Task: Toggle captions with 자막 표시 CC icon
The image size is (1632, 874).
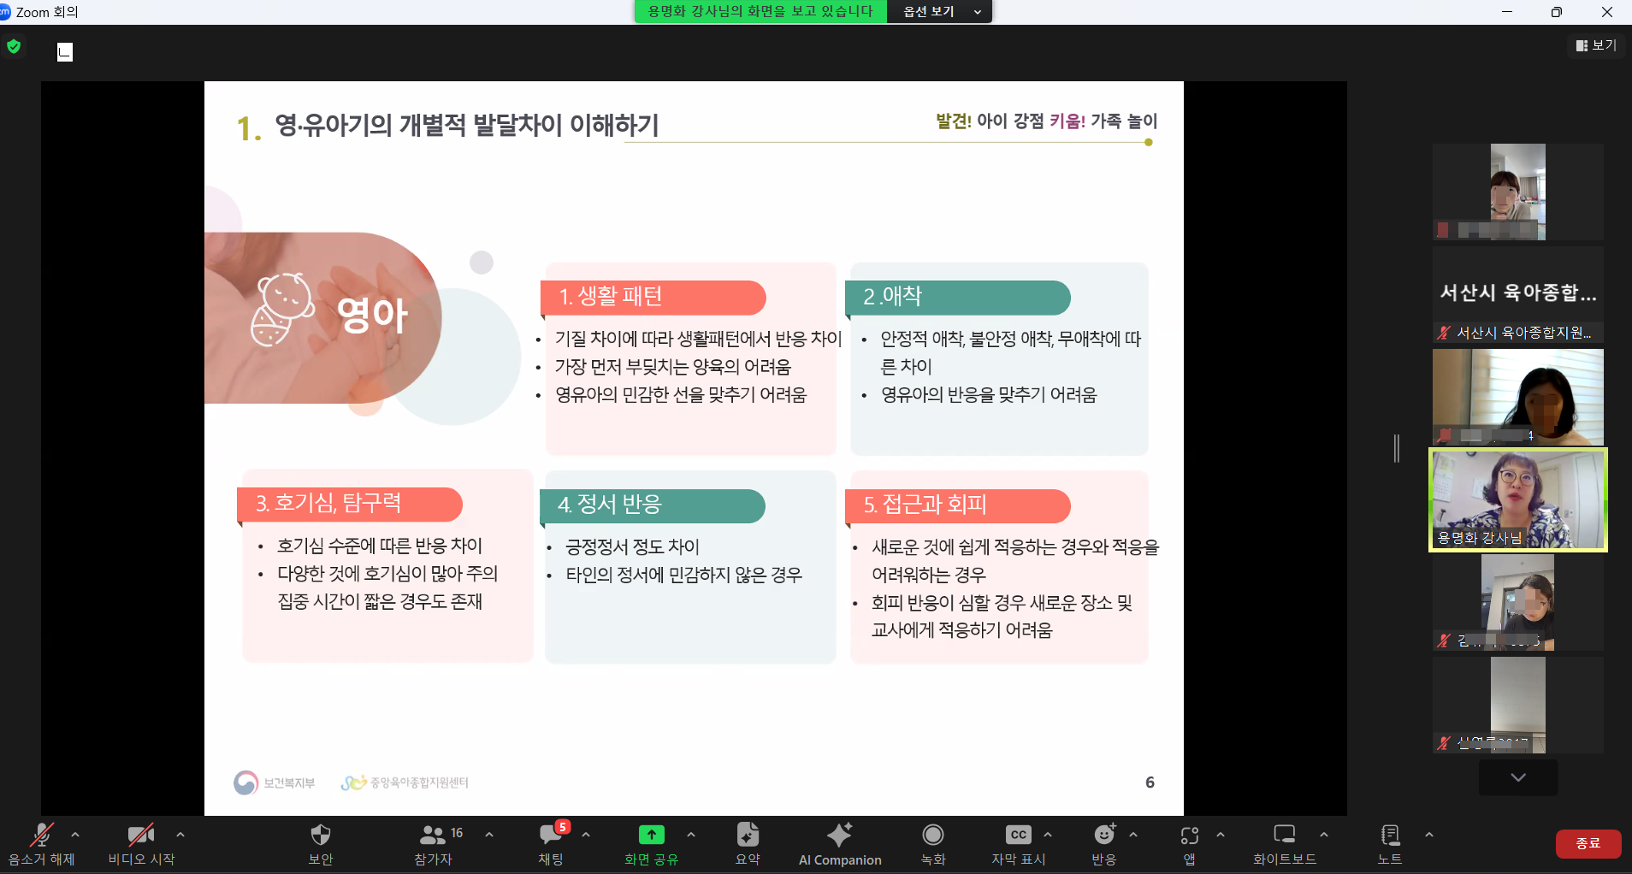Action: tap(1018, 835)
